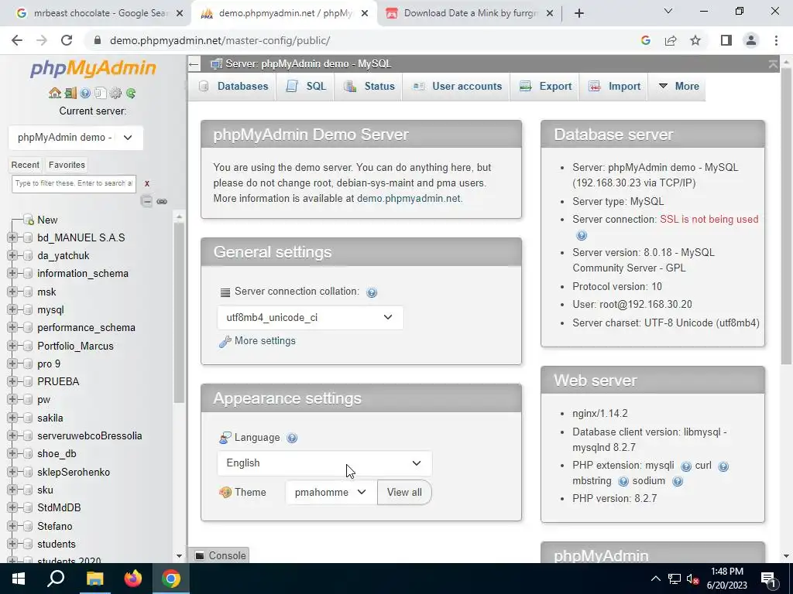Viewport: 793px width, 594px height.
Task: Open MySQL documentation pages icon in the sidebar
Action: click(x=100, y=93)
